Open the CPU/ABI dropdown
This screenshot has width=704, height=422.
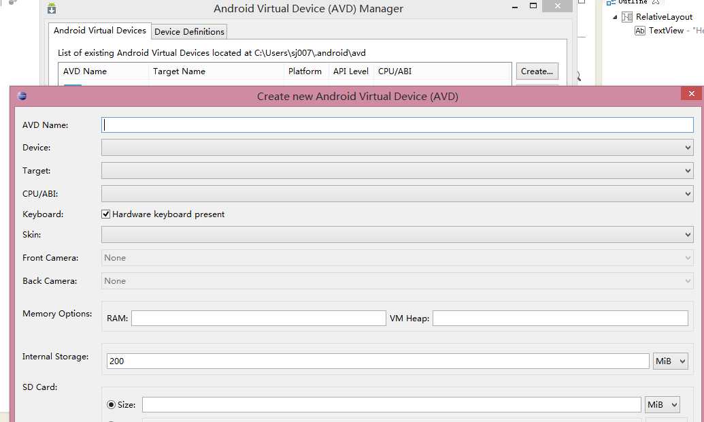397,194
